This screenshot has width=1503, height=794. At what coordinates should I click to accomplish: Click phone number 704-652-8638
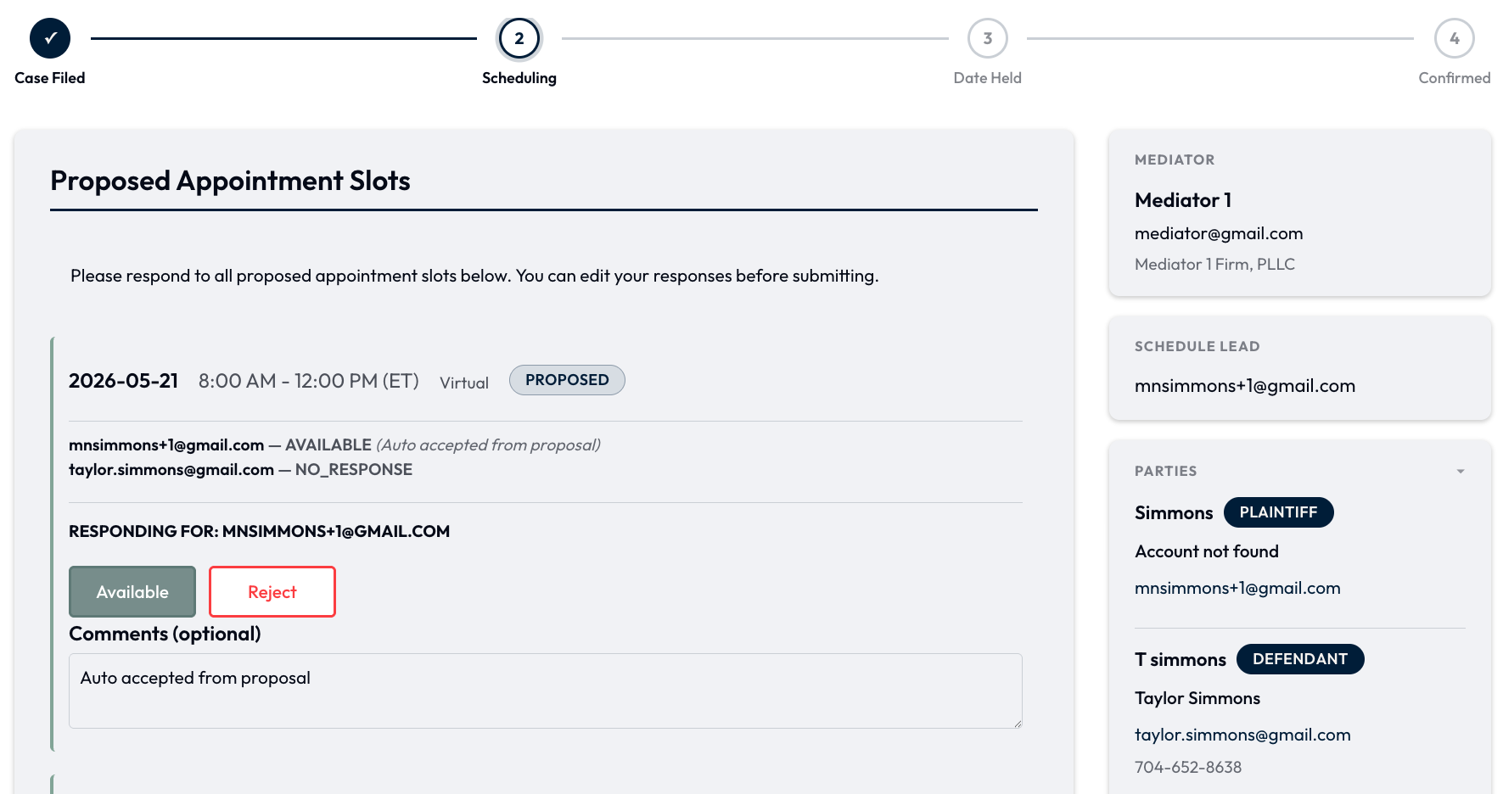1188,767
